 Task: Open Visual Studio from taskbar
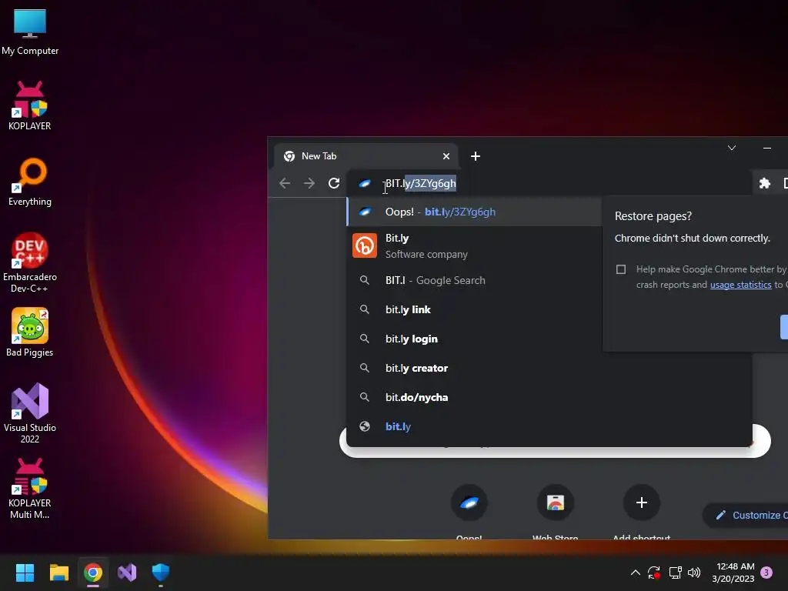(127, 573)
